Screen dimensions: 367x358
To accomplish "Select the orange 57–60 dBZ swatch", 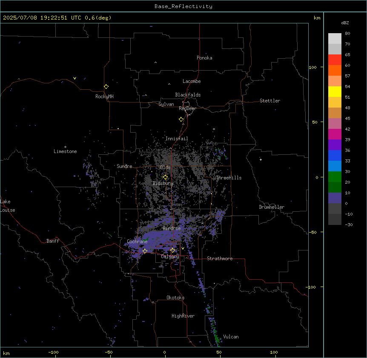I will tap(335, 70).
